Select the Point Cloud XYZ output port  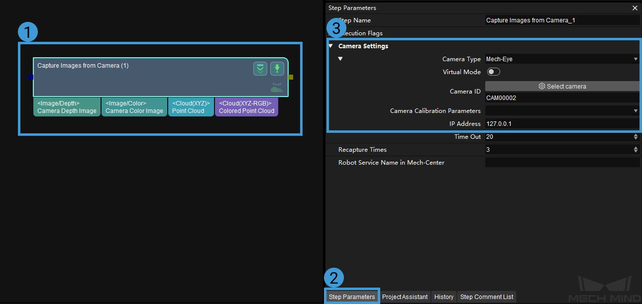pyautogui.click(x=191, y=107)
